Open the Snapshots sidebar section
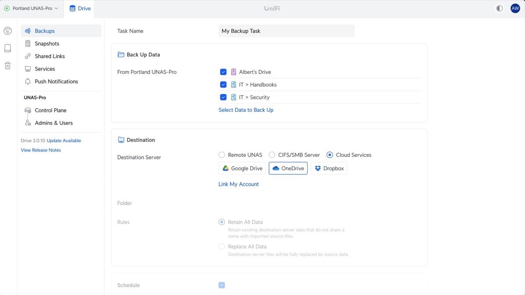525x295 pixels. (47, 44)
